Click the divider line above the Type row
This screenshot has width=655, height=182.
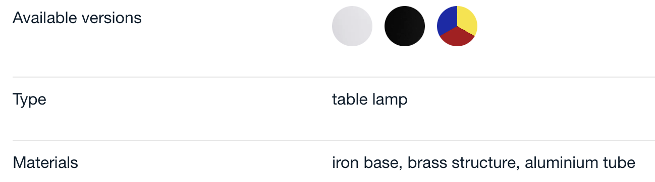[x=334, y=77]
